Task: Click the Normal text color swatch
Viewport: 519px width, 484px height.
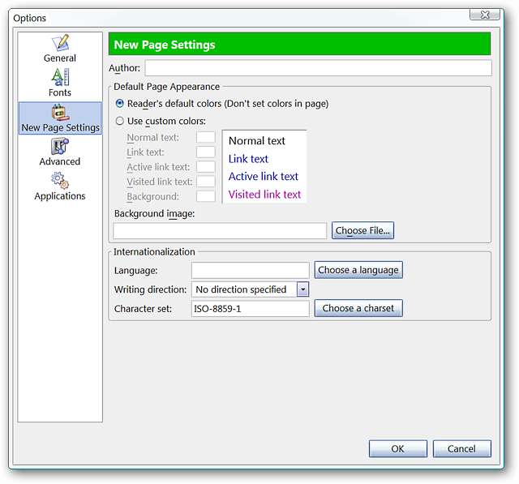Action: click(206, 138)
